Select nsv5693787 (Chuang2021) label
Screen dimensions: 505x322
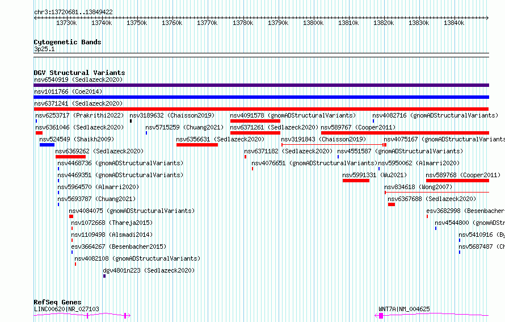click(96, 199)
